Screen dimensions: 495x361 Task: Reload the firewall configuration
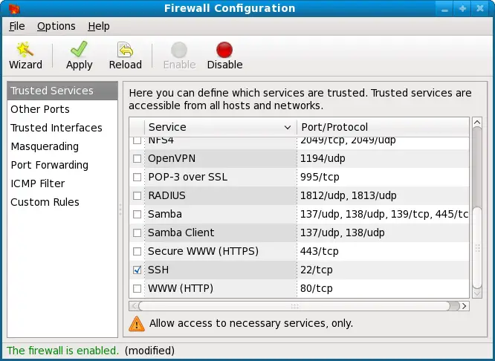tap(125, 55)
